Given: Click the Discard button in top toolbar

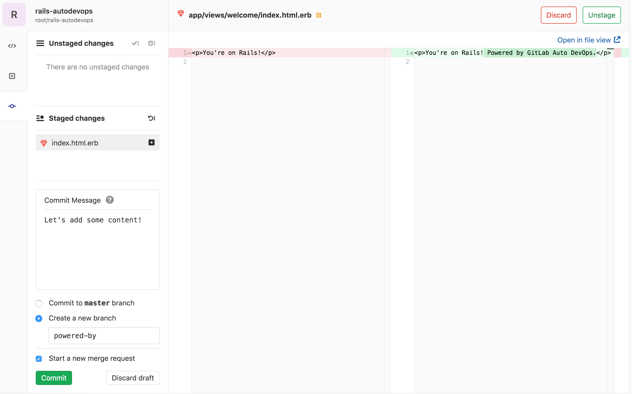Looking at the screenshot, I should click(558, 15).
